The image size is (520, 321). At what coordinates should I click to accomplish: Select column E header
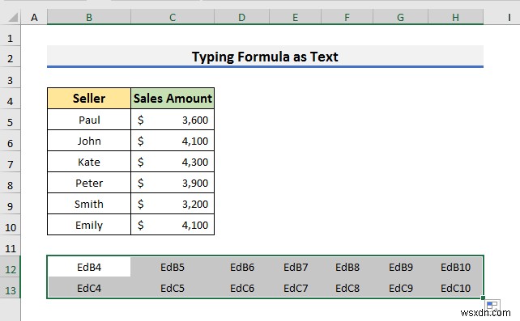295,17
